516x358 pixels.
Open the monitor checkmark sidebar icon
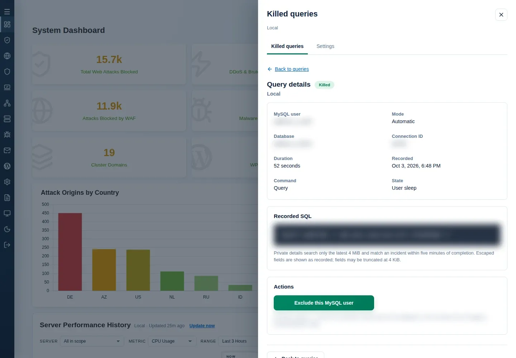[7, 87]
